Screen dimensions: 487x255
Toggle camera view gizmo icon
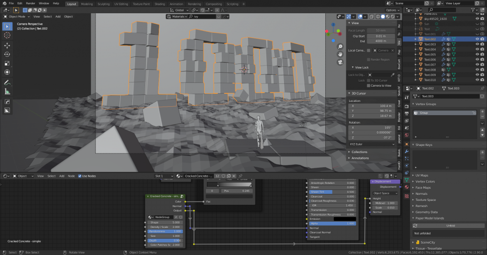point(340,62)
